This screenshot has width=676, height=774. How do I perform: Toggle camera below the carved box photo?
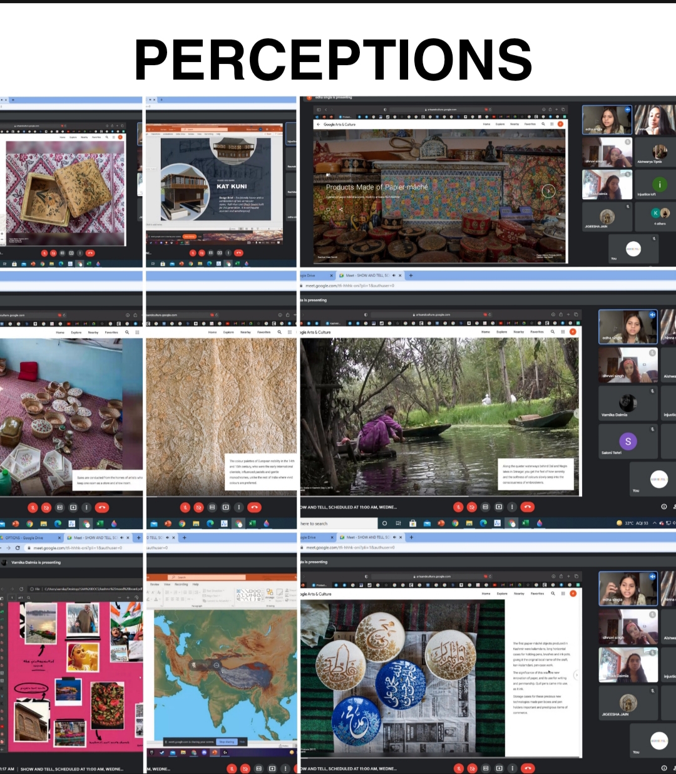tap(53, 253)
